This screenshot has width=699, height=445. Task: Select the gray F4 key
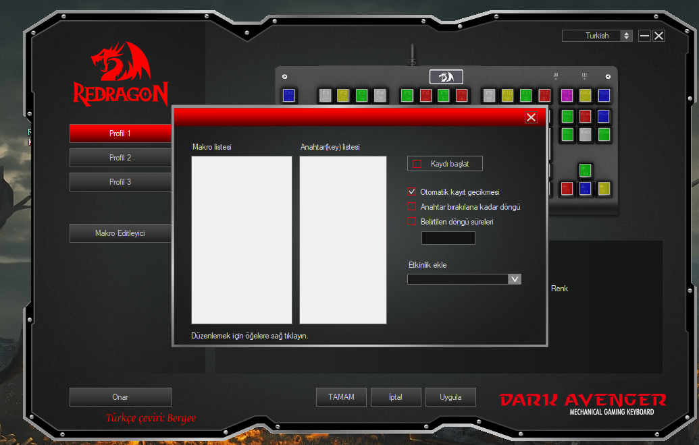pos(380,95)
